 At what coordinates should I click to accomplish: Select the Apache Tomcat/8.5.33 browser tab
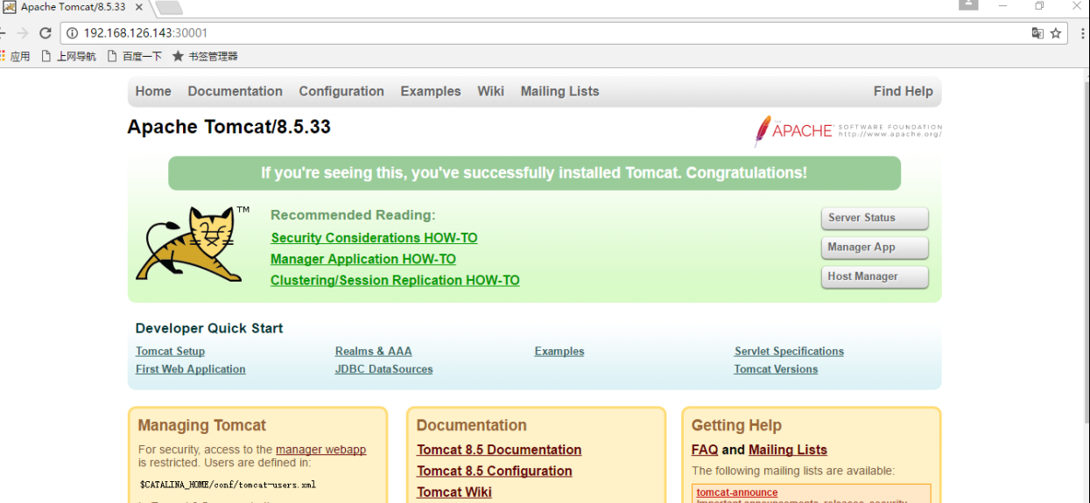tap(74, 7)
